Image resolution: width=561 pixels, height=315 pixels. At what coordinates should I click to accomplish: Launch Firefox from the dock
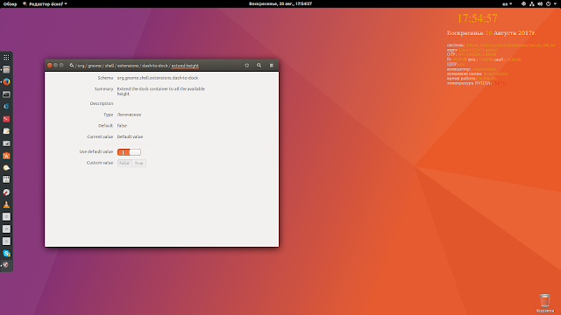click(x=6, y=81)
